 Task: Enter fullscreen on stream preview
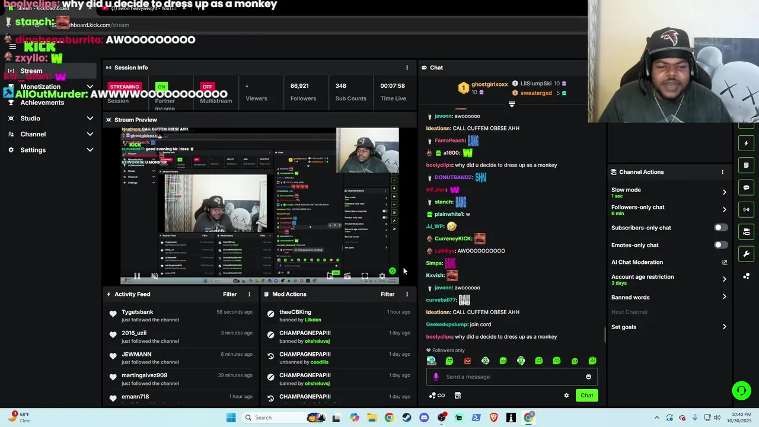coord(365,276)
